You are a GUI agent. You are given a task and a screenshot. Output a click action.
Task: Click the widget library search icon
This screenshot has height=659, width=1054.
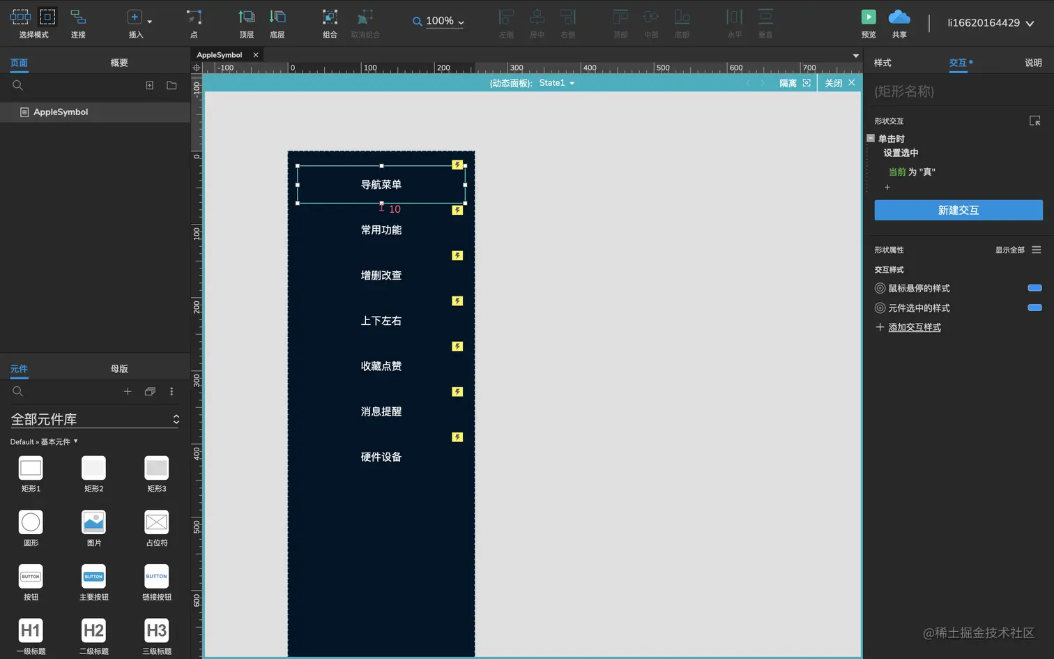click(x=18, y=391)
